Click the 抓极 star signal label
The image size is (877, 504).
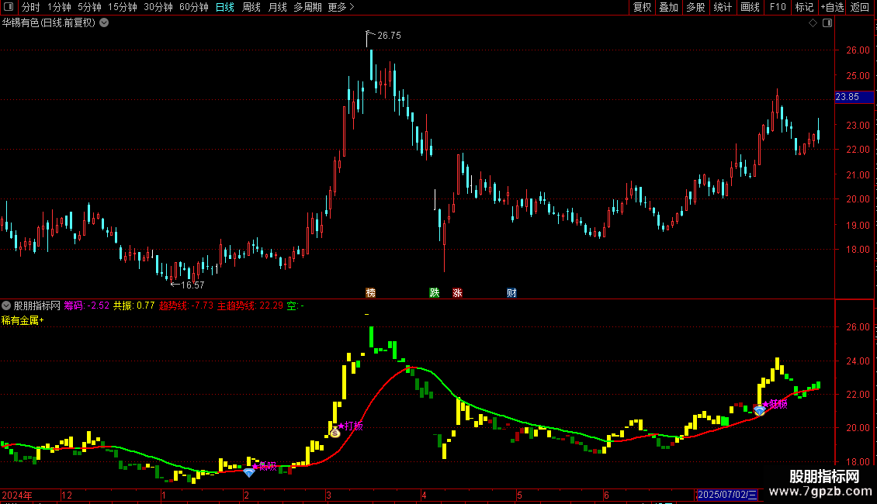pyautogui.click(x=775, y=404)
